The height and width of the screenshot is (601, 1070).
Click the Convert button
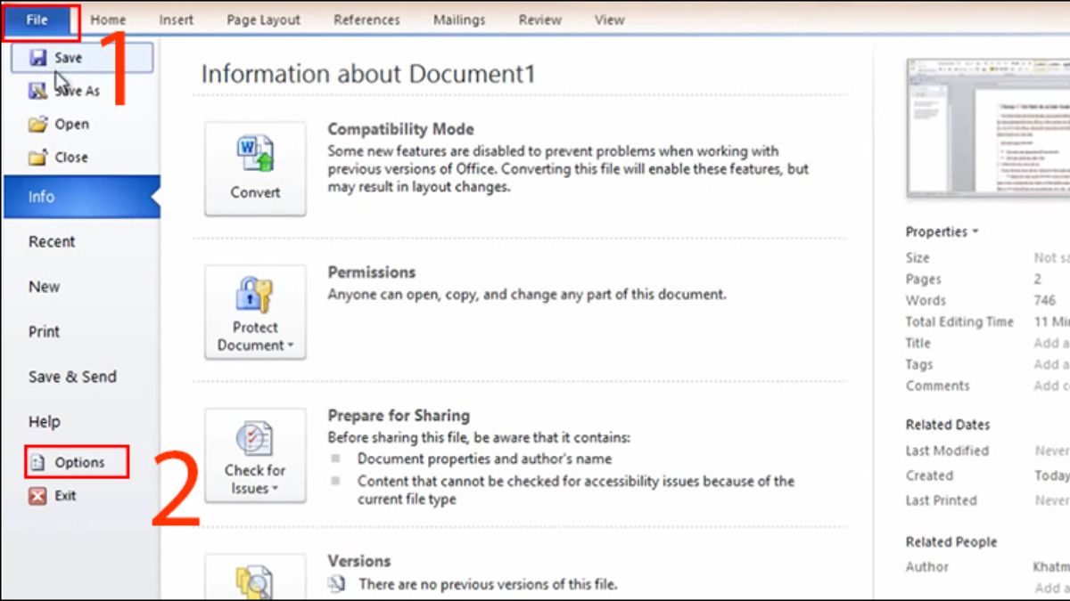(255, 169)
